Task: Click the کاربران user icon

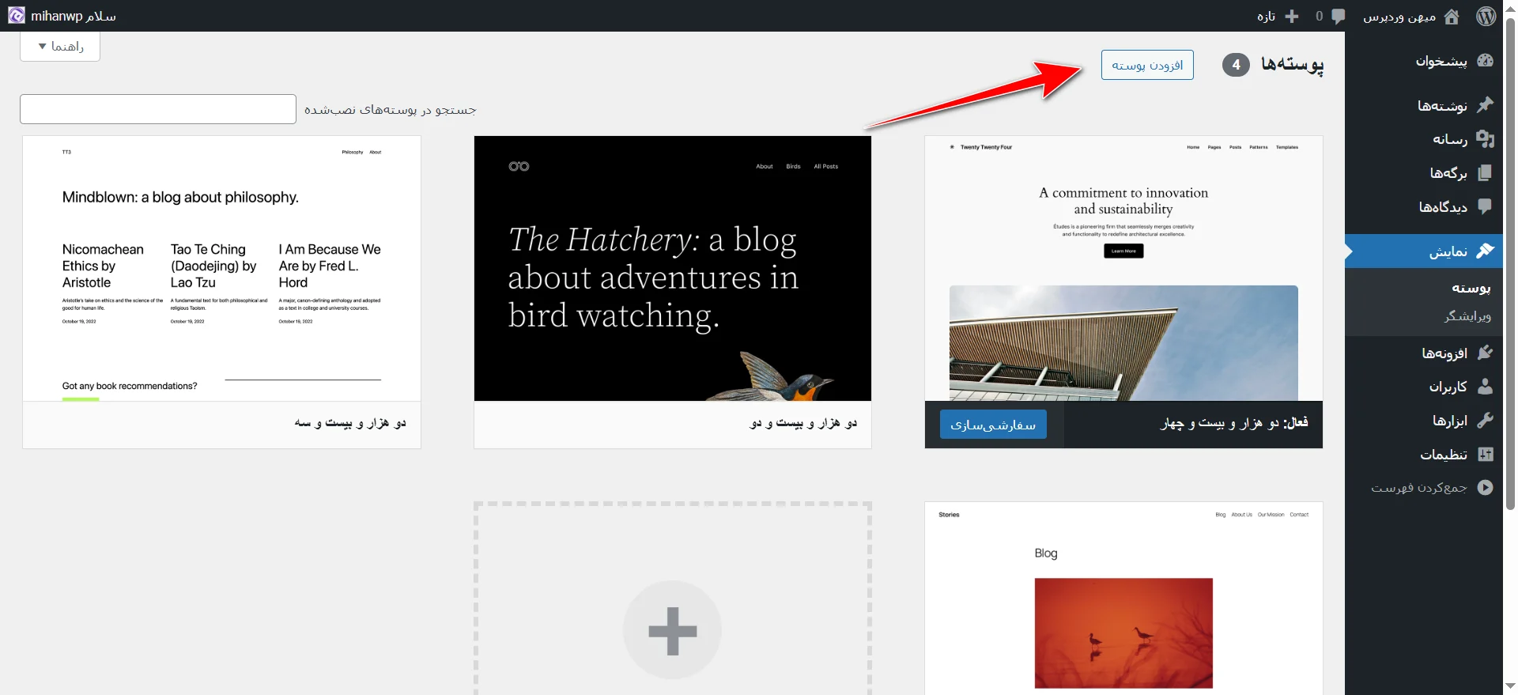Action: [1486, 386]
